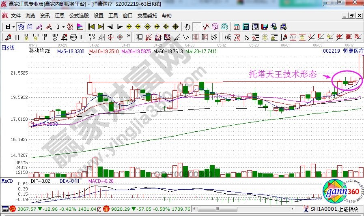Screen dimensions: 364x216
Task: Open the calendar date icon
Action: tap(237, 27)
